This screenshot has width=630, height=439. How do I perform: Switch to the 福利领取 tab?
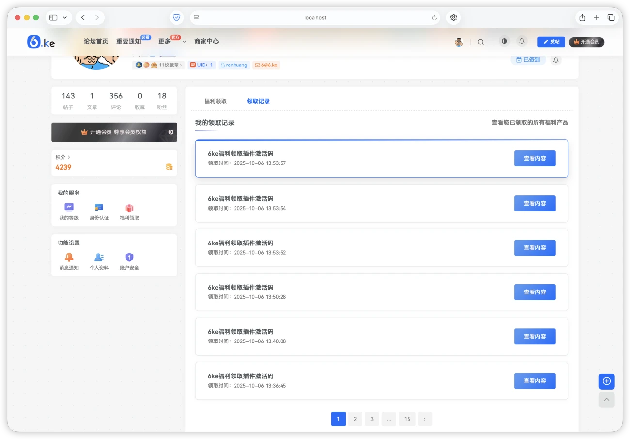point(215,101)
